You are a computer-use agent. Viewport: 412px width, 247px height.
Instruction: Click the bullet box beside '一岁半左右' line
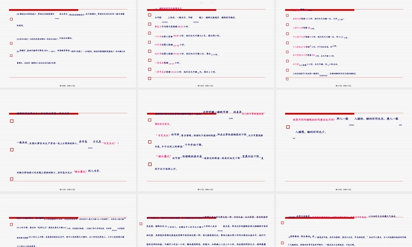point(150,70)
